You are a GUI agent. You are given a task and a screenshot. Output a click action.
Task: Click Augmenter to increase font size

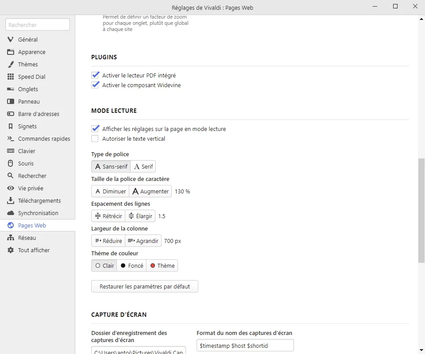coord(151,191)
